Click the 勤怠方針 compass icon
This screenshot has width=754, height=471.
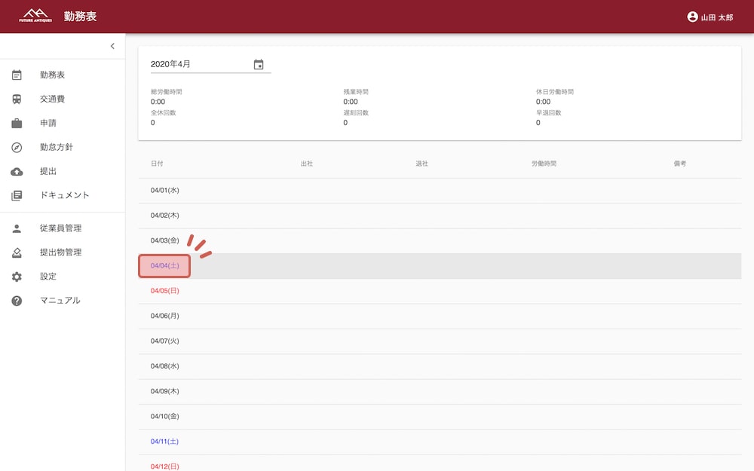(x=17, y=148)
